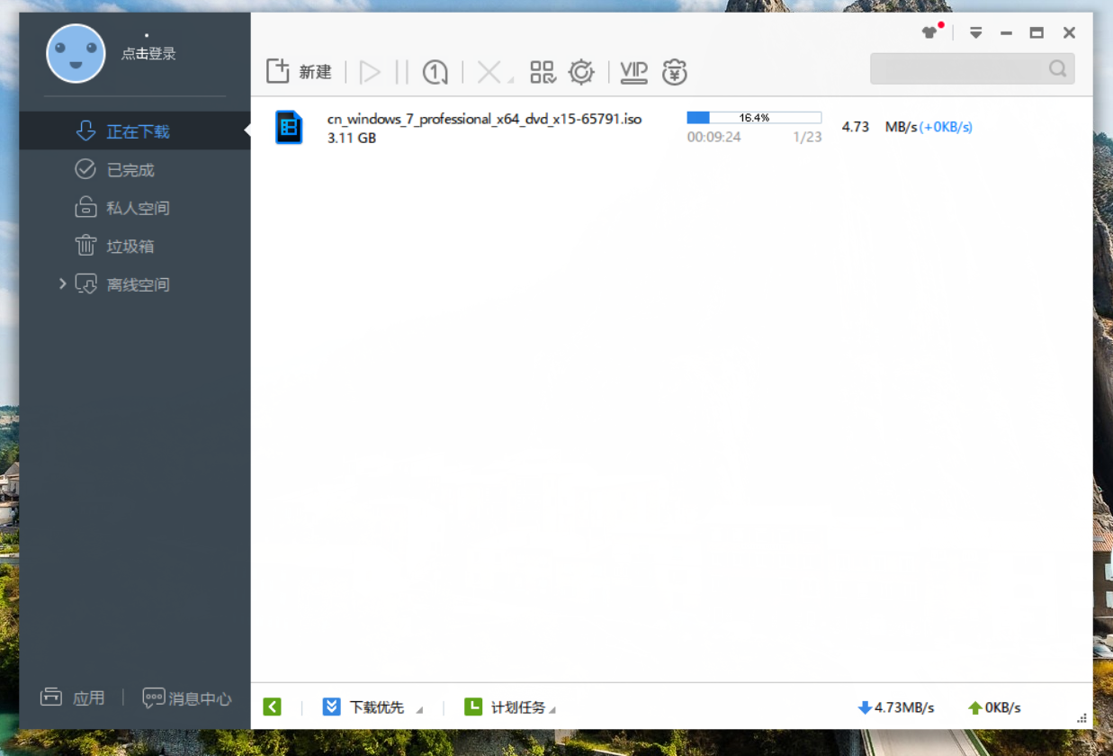Open the QR code scan feature

click(543, 71)
